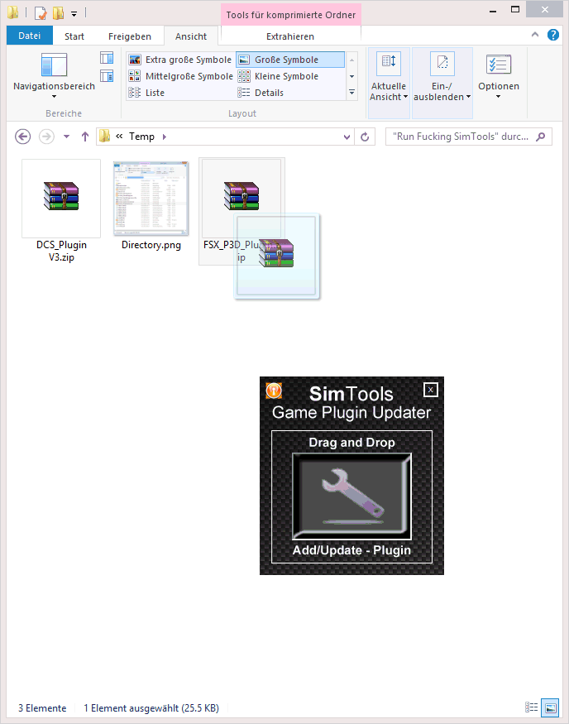Click the SimTools orange logo icon
Viewport: 569px width, 724px height.
tap(274, 391)
